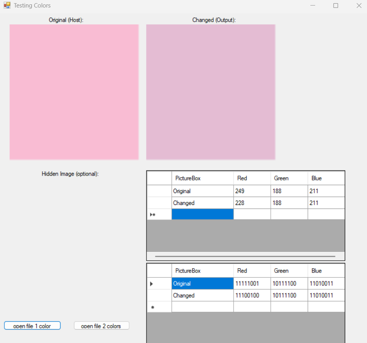
Task: Maximize the Testing Colors window
Action: 336,6
